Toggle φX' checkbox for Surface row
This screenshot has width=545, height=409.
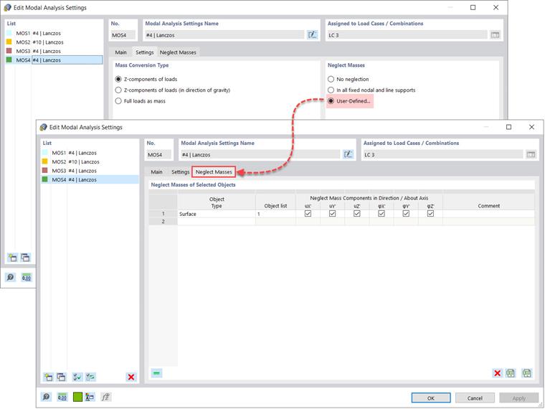[381, 214]
